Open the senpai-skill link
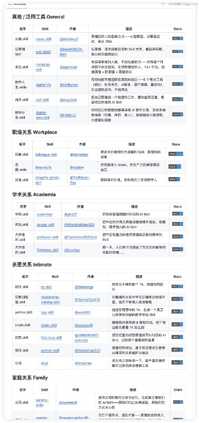 (x=45, y=224)
